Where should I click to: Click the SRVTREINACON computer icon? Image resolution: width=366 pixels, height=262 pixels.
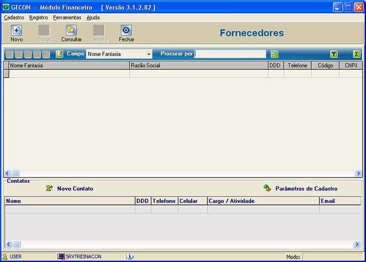(x=61, y=256)
